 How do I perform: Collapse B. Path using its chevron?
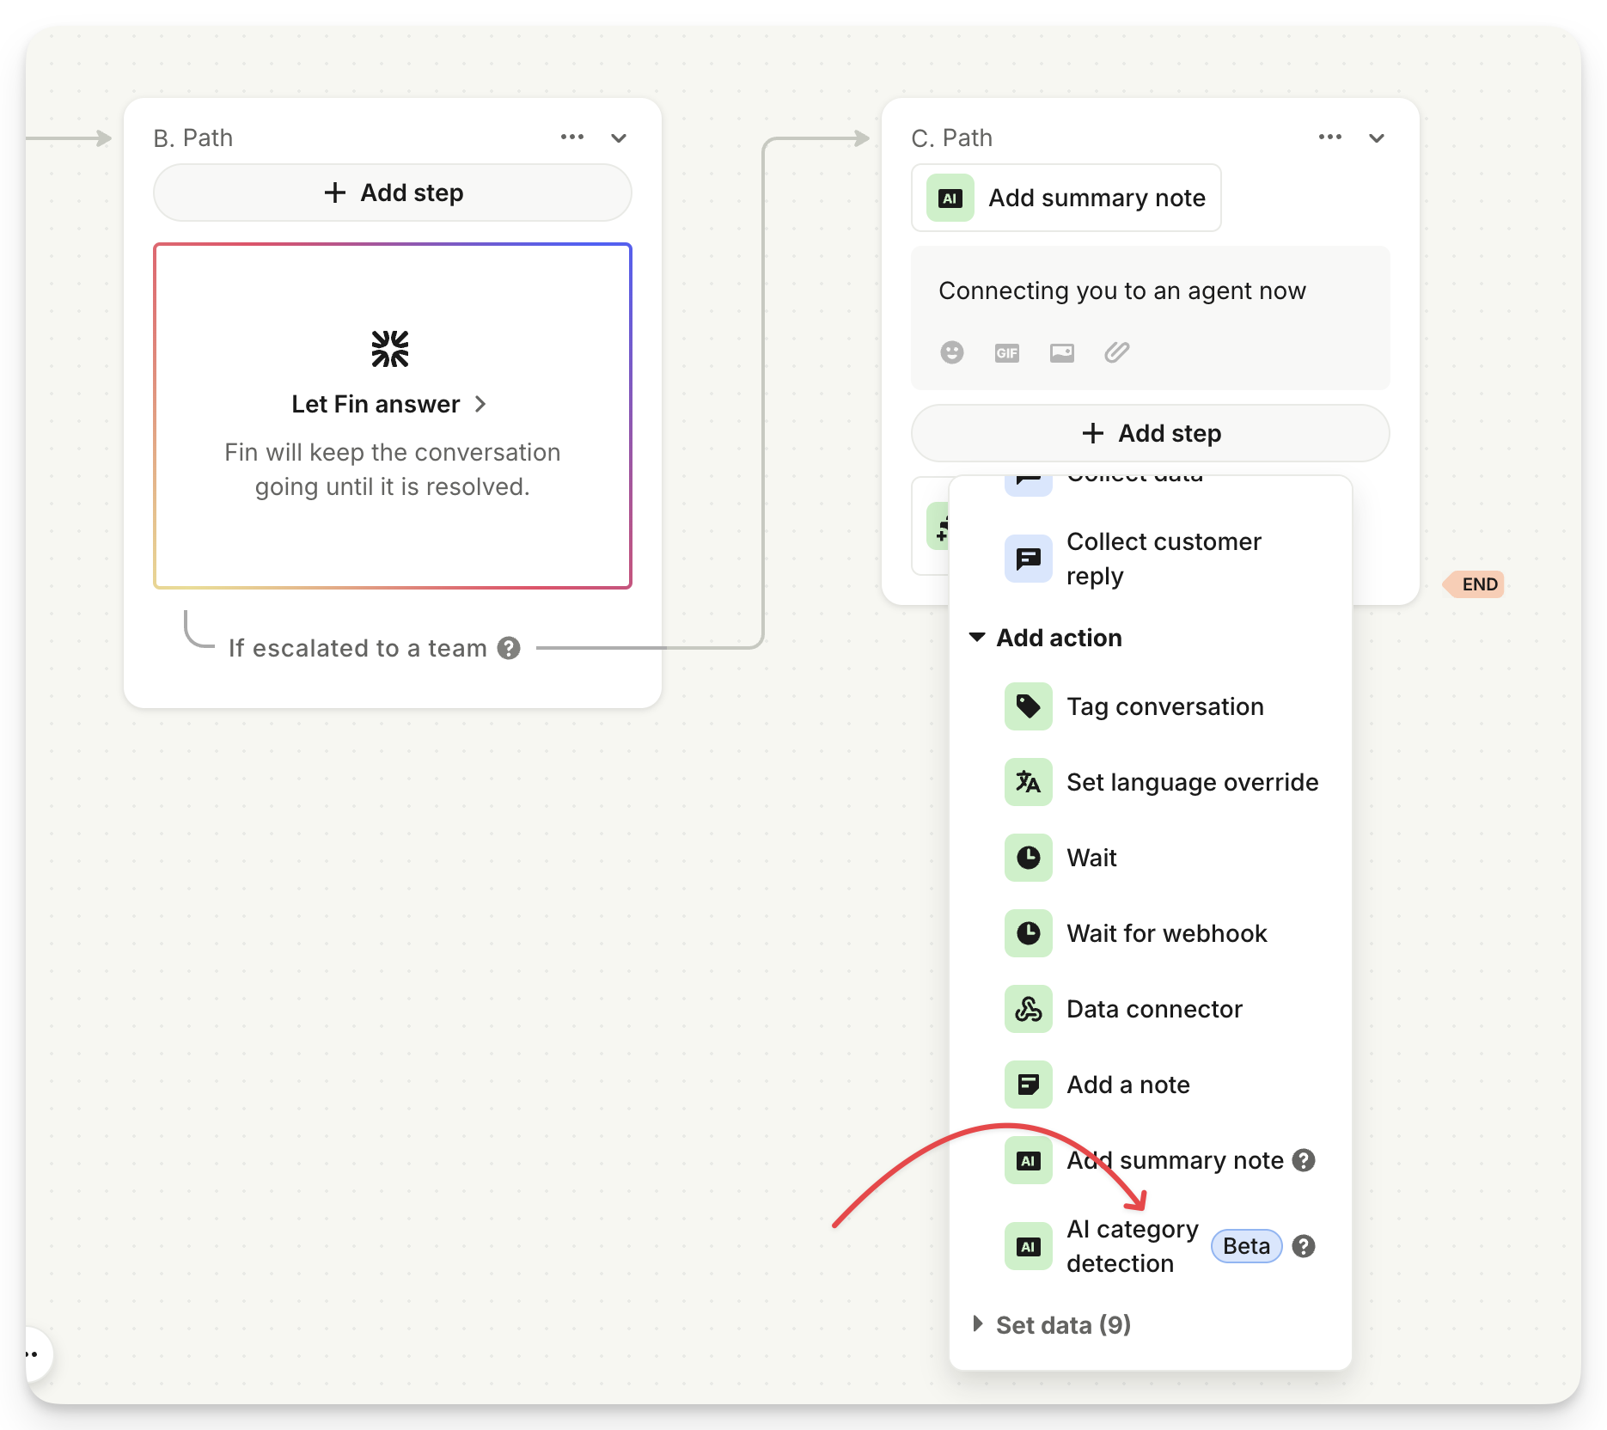[x=619, y=138]
